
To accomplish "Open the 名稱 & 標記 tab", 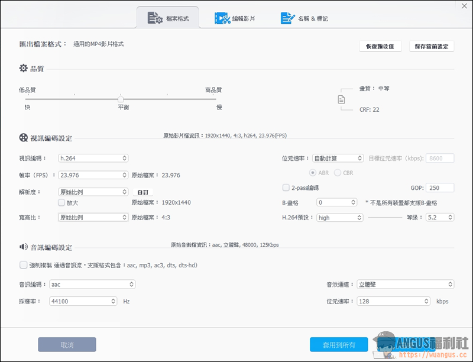I will pyautogui.click(x=304, y=18).
